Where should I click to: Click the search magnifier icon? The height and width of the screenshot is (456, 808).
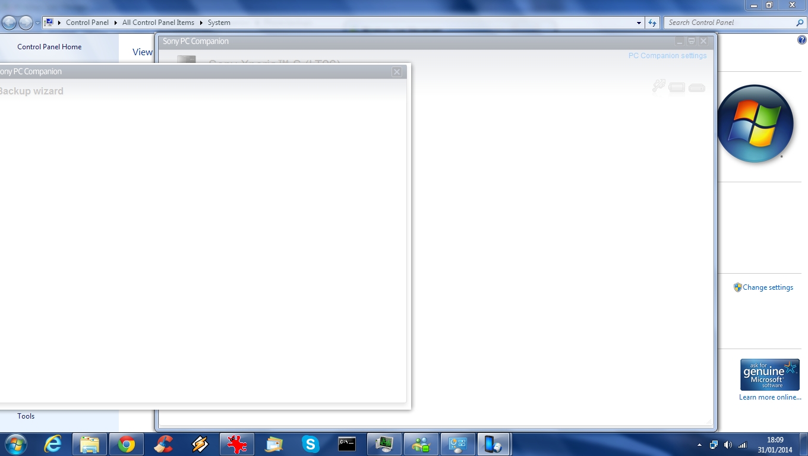point(799,23)
